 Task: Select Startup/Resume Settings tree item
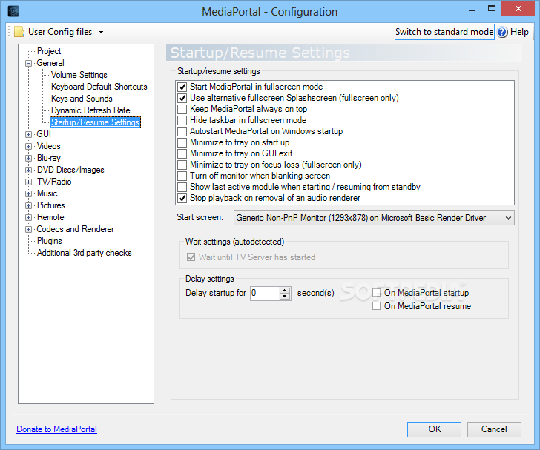point(96,122)
